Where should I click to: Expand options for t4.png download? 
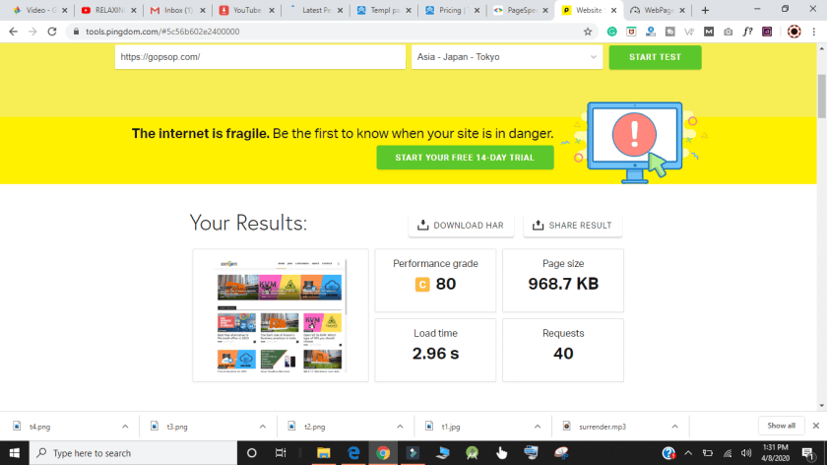coord(125,427)
